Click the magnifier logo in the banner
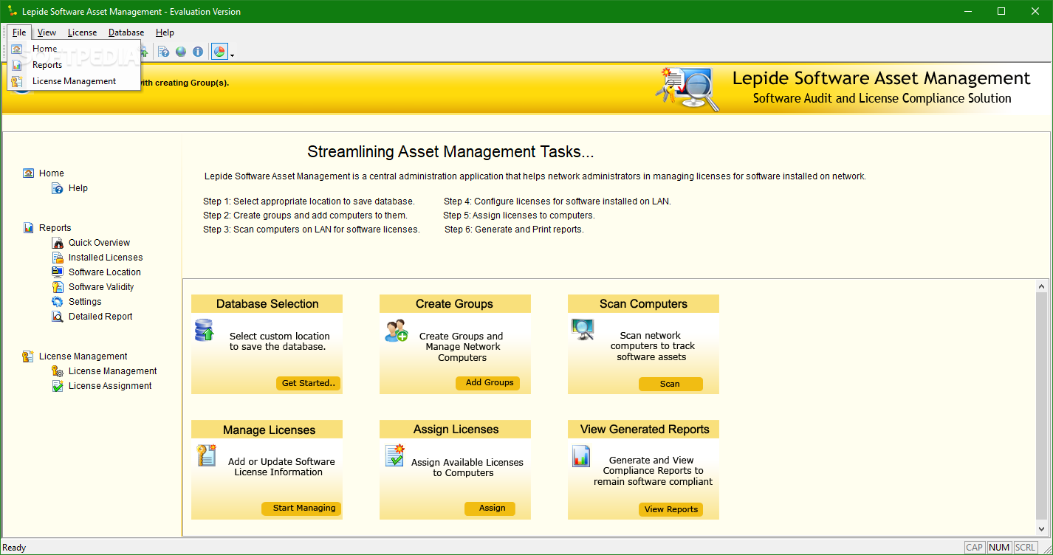This screenshot has height=555, width=1053. (x=687, y=89)
